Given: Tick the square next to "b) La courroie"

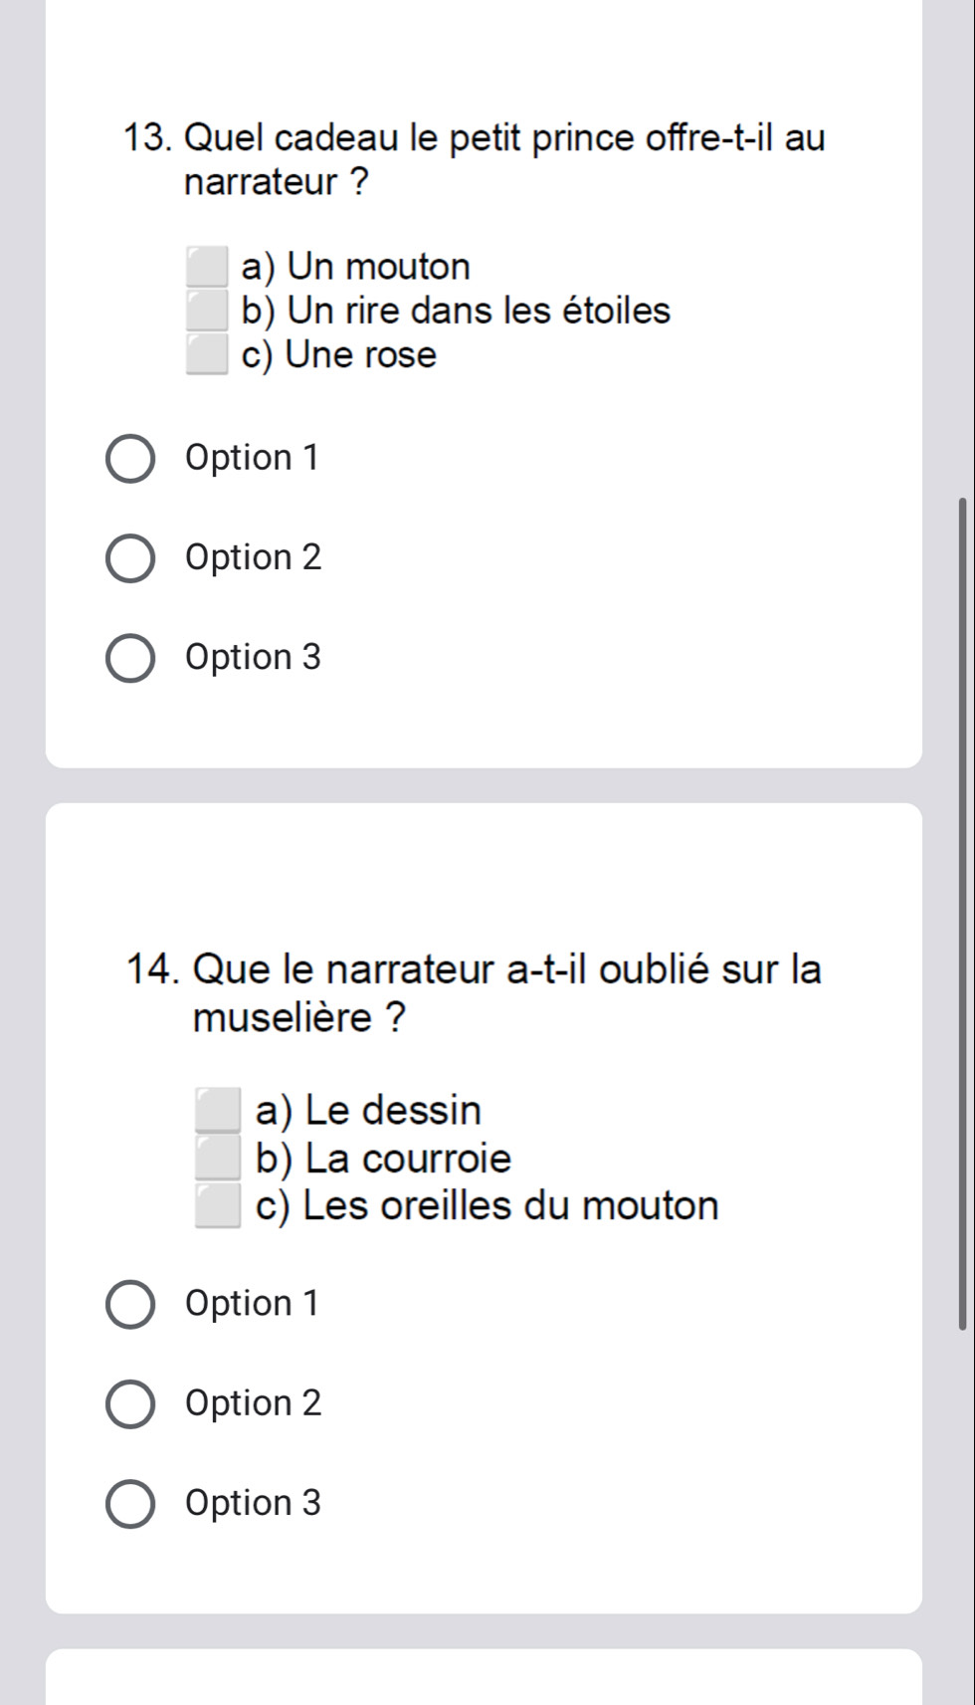Looking at the screenshot, I should pos(219,1159).
